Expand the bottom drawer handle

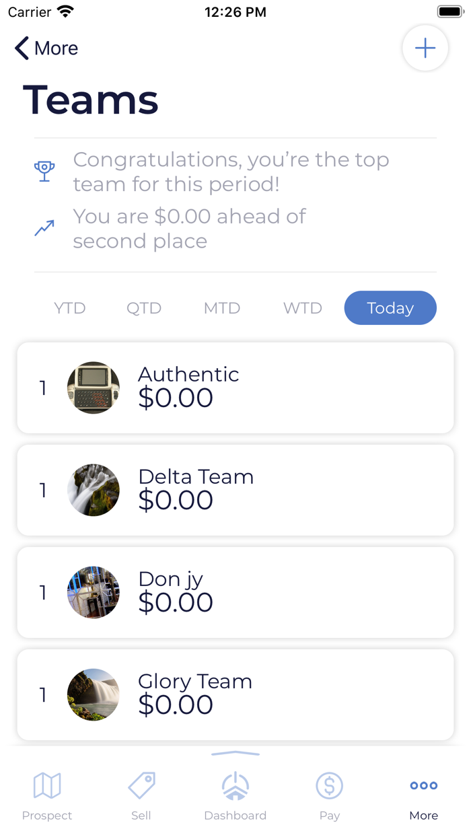pyautogui.click(x=235, y=754)
